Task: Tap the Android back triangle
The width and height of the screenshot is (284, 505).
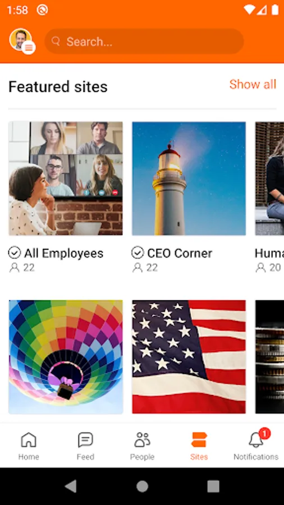Action: [71, 486]
